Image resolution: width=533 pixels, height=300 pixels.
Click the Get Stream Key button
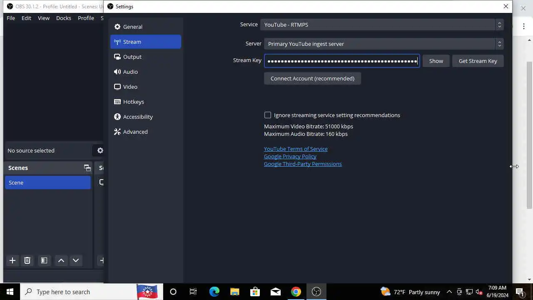pyautogui.click(x=478, y=61)
